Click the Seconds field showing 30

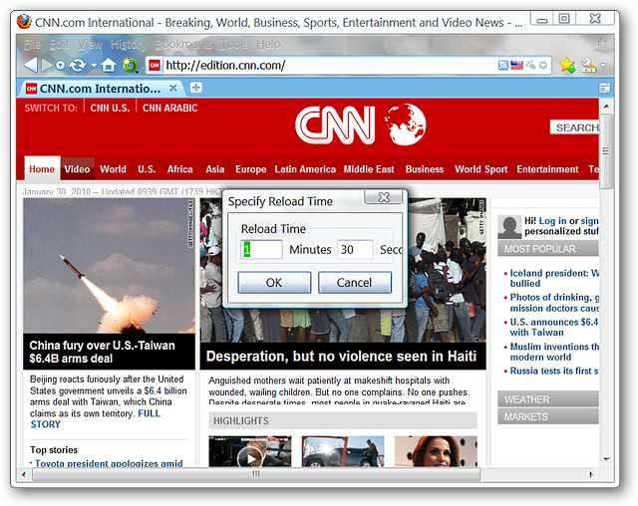[x=355, y=249]
